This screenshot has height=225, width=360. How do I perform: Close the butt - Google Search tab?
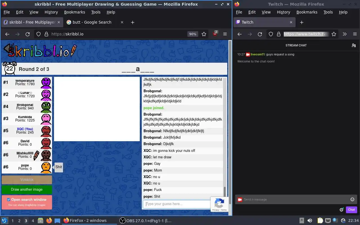(122, 22)
